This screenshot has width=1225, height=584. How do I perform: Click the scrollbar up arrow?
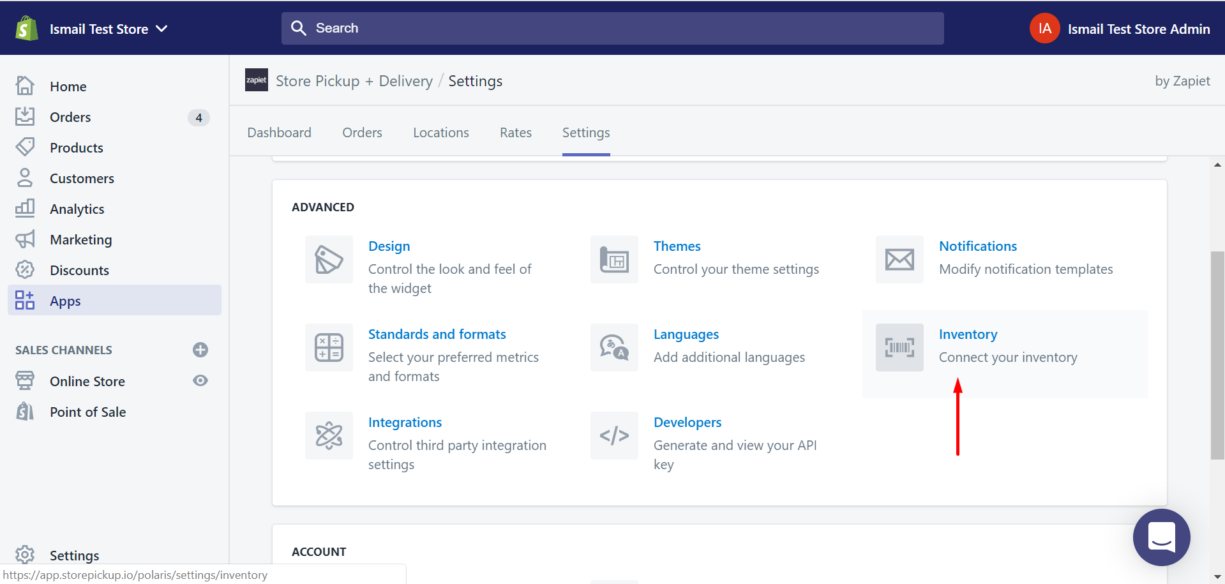tap(1217, 165)
